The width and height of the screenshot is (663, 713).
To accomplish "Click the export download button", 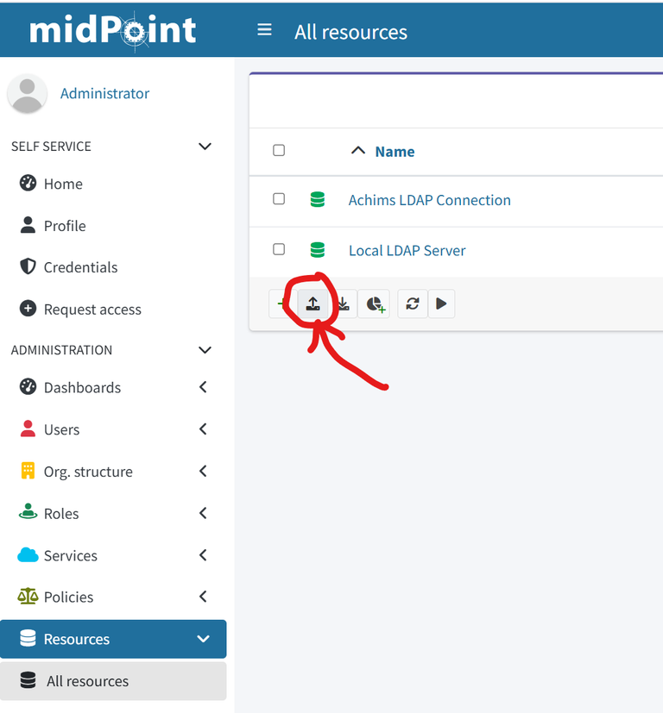I will coord(343,303).
